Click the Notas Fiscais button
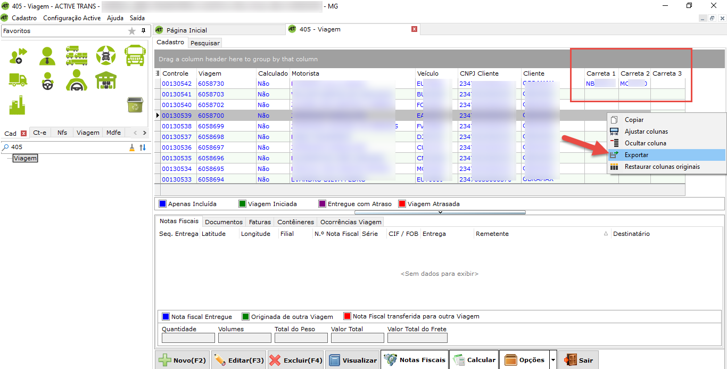727x369 pixels. pos(415,360)
